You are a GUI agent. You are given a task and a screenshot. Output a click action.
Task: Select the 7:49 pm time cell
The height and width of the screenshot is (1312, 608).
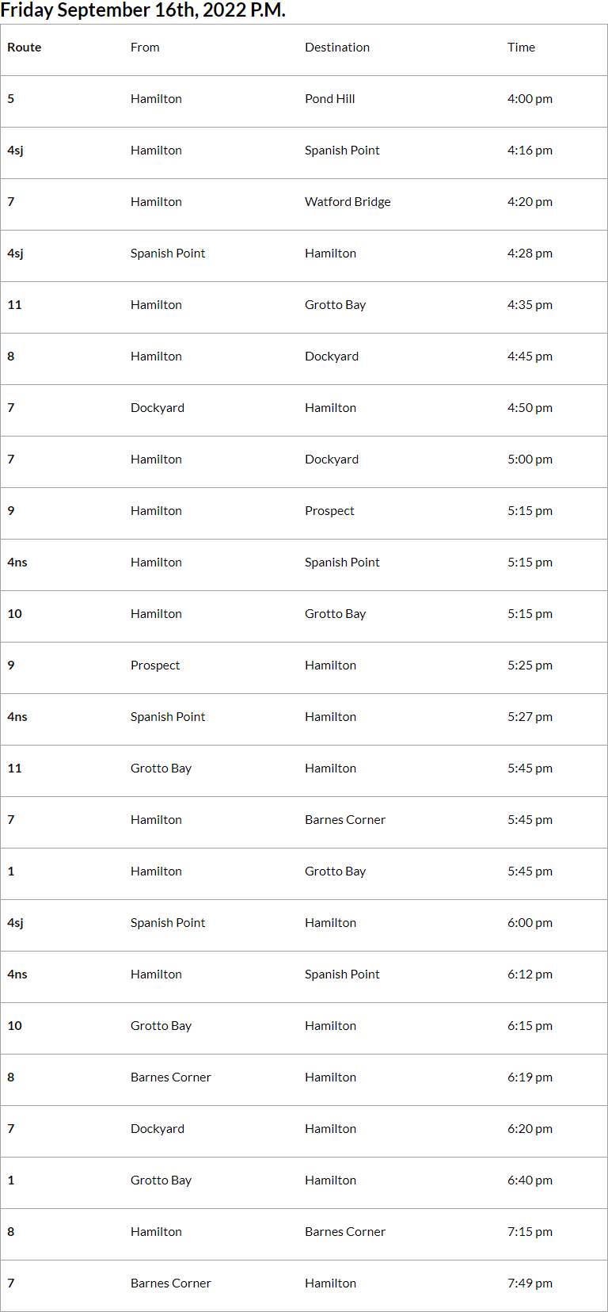(x=530, y=1283)
